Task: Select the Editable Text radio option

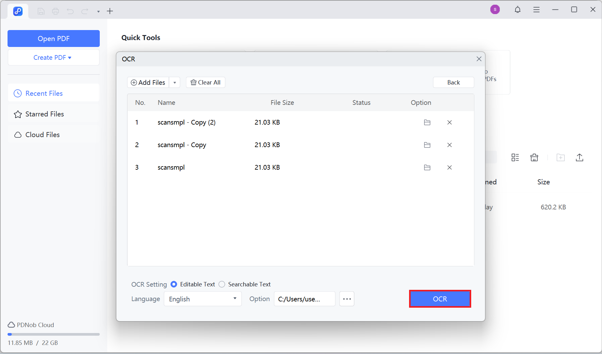Action: [x=174, y=284]
